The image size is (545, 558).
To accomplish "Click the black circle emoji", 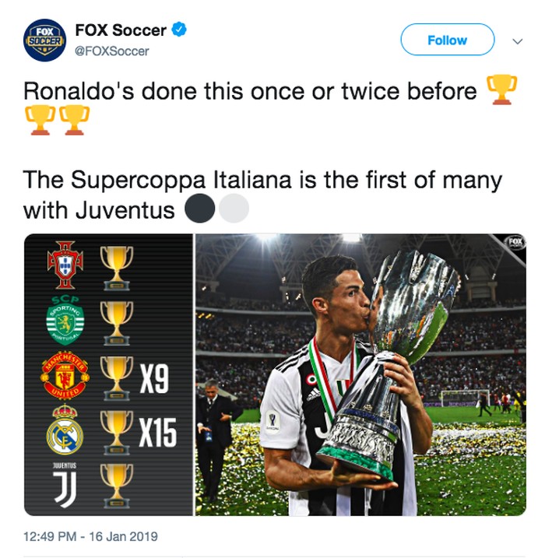I will 200,209.
